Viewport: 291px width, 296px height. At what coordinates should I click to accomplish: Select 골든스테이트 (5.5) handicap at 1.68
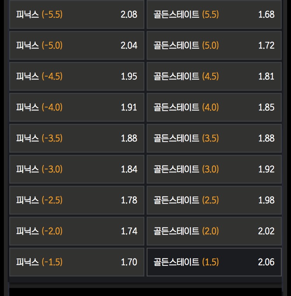click(214, 15)
